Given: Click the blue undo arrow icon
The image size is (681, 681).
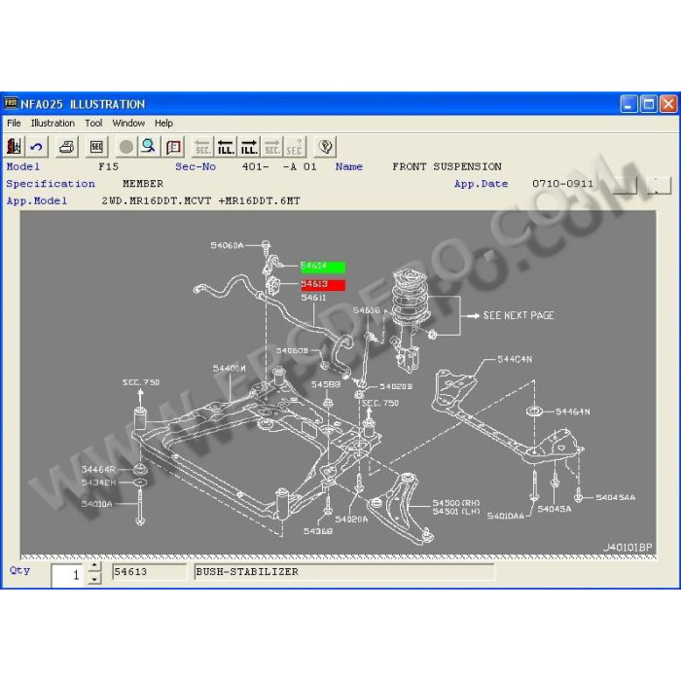Looking at the screenshot, I should tap(37, 147).
